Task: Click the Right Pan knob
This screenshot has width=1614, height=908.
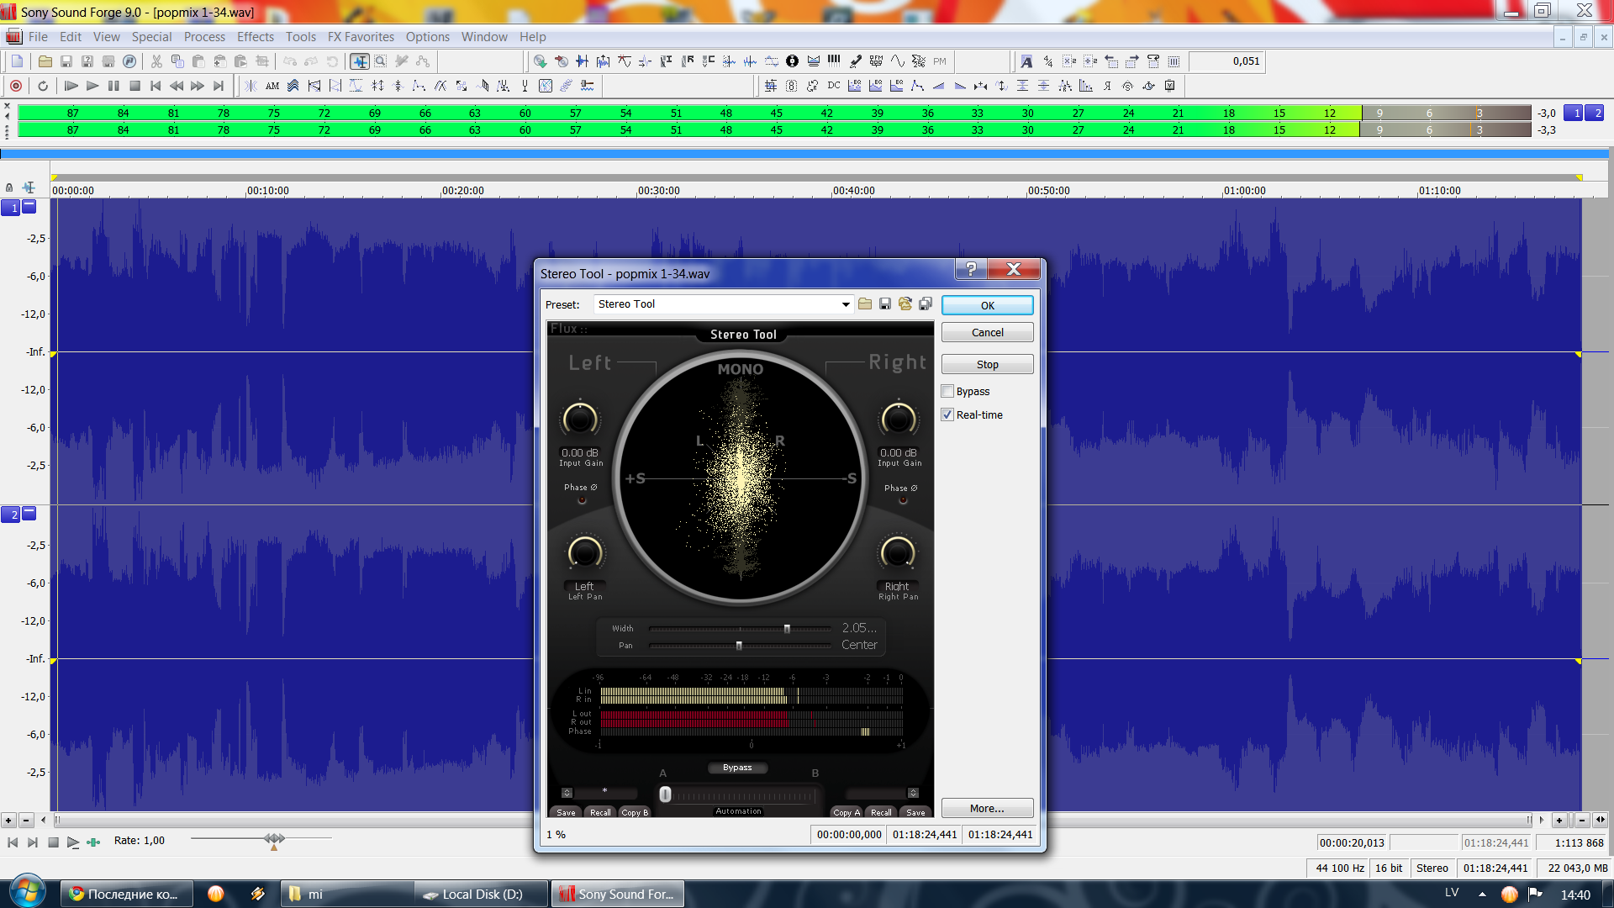Action: point(898,552)
